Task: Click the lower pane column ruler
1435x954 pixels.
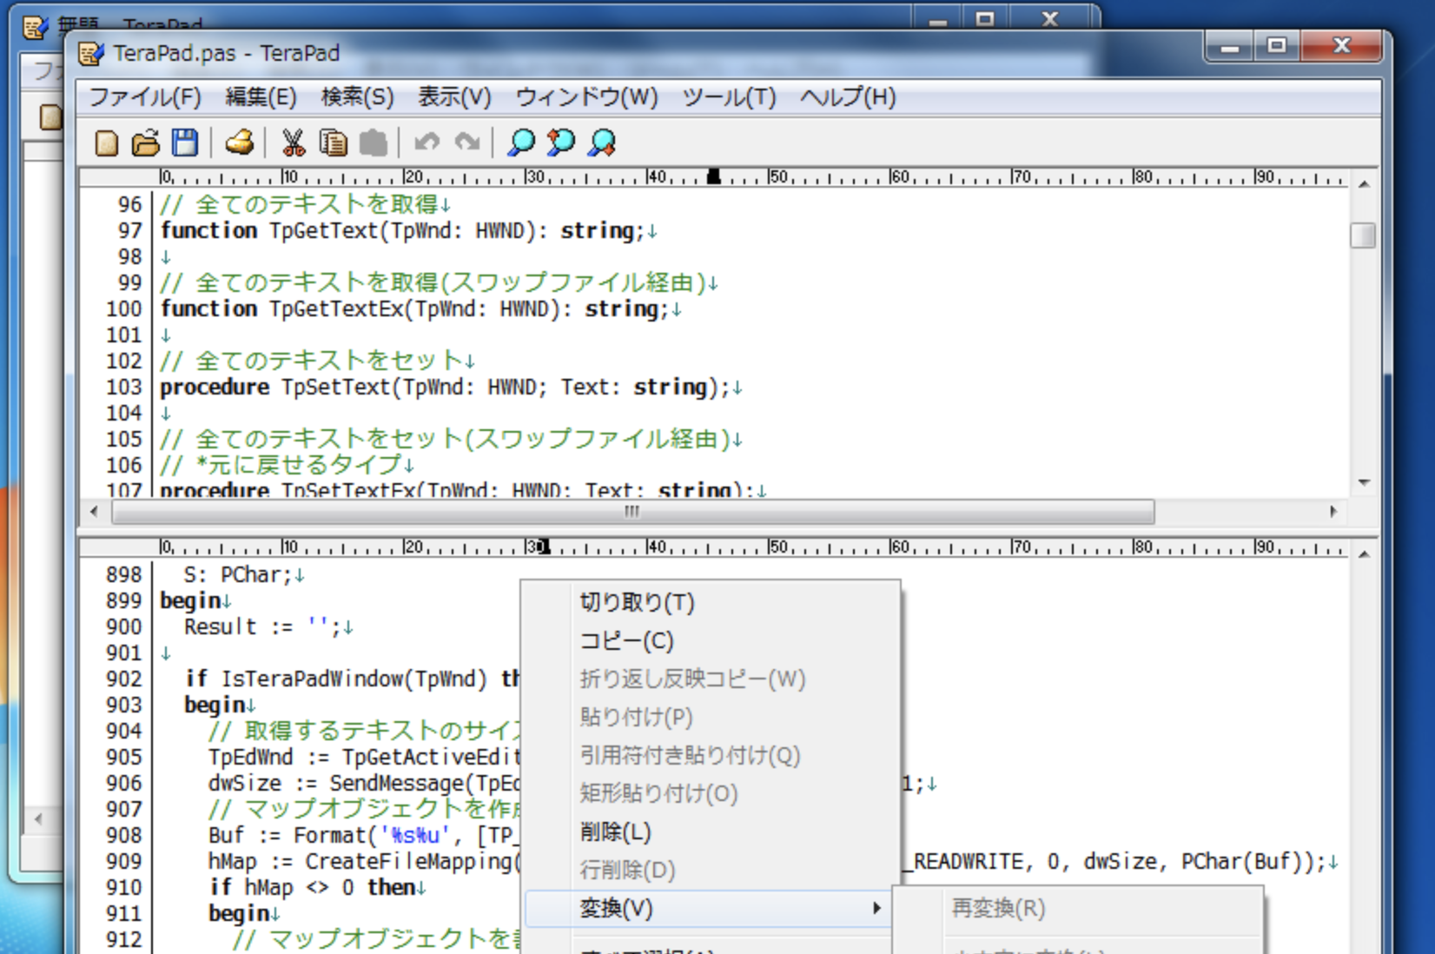Action: (712, 547)
